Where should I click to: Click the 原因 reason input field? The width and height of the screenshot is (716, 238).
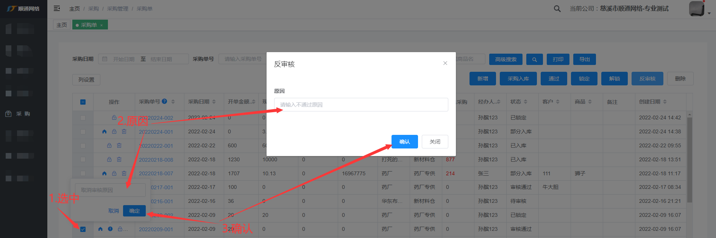[361, 105]
